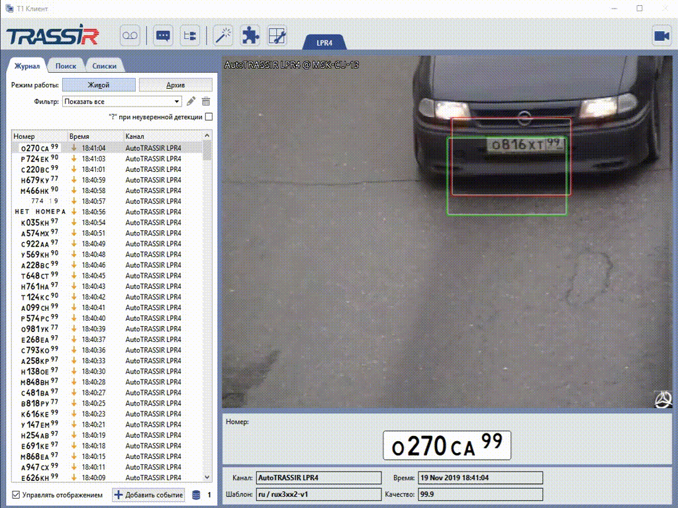Select the LPR4 tab
This screenshot has width=678, height=508.
[x=324, y=43]
